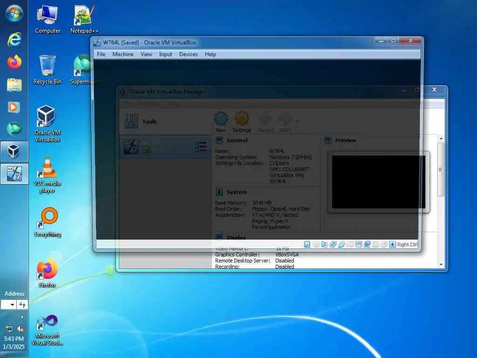The width and height of the screenshot is (477, 358).
Task: Click the Windows 7 (64-bit) operating system value
Action: tap(291, 157)
